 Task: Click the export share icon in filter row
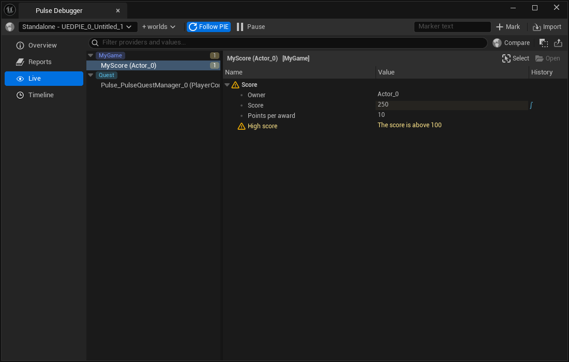pyautogui.click(x=558, y=43)
